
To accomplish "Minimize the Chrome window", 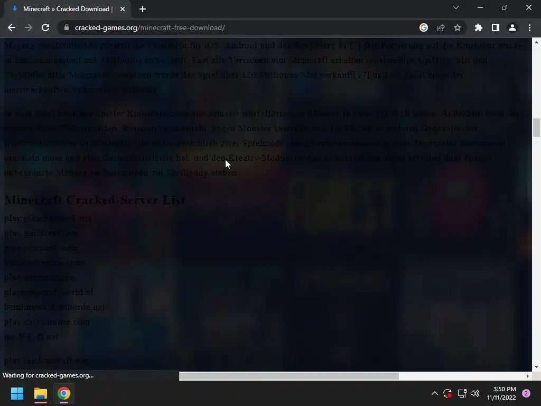I will 480,7.
